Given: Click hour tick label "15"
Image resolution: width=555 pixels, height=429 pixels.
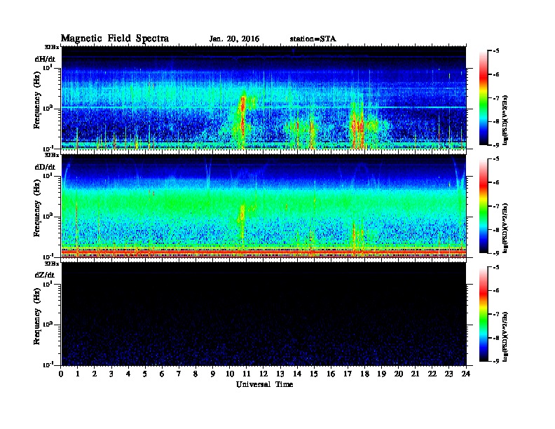Looking at the screenshot, I should (314, 374).
